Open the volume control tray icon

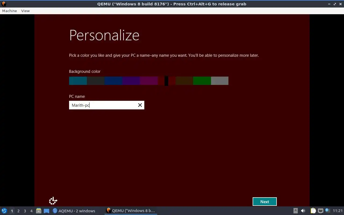click(303, 211)
